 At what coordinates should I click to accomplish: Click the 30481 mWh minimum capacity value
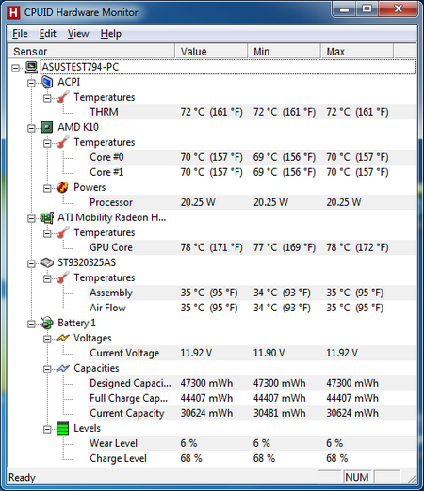click(280, 413)
